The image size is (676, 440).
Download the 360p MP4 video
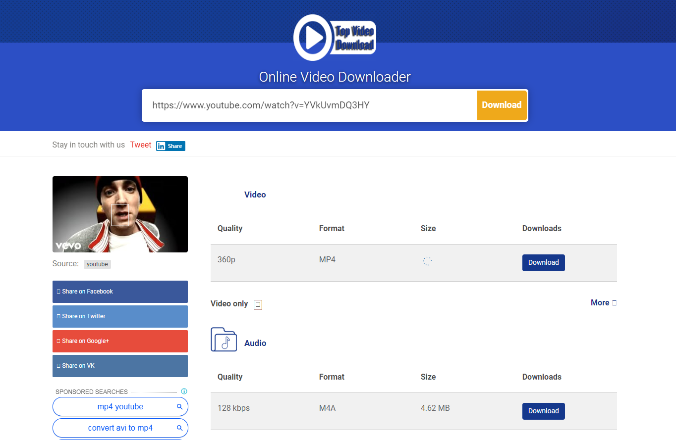[x=544, y=263]
